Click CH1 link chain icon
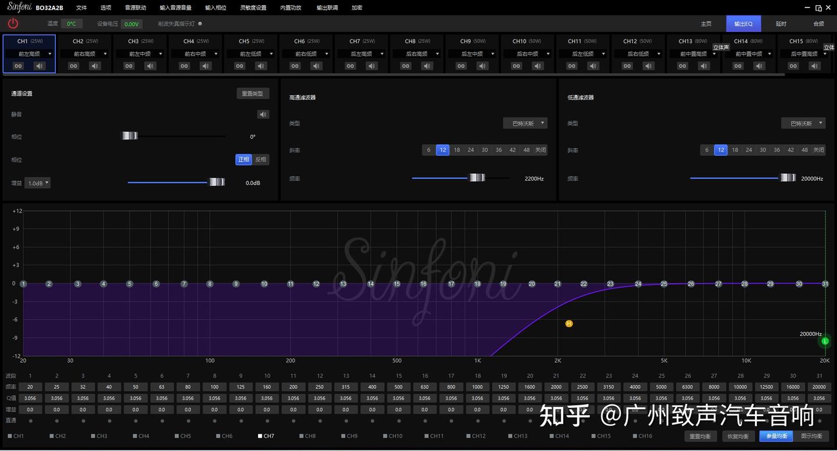The height and width of the screenshot is (451, 837). [18, 66]
